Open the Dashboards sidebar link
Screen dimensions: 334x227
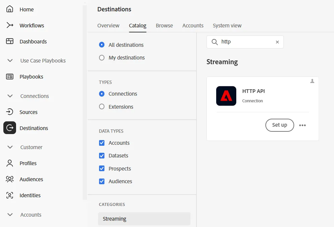33,41
